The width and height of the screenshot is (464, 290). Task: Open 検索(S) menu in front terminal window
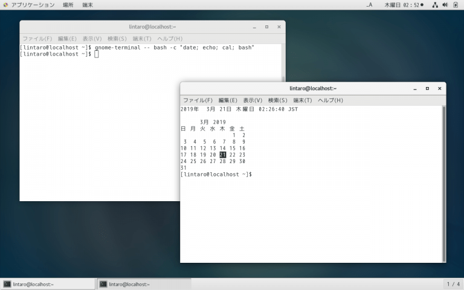pos(277,100)
